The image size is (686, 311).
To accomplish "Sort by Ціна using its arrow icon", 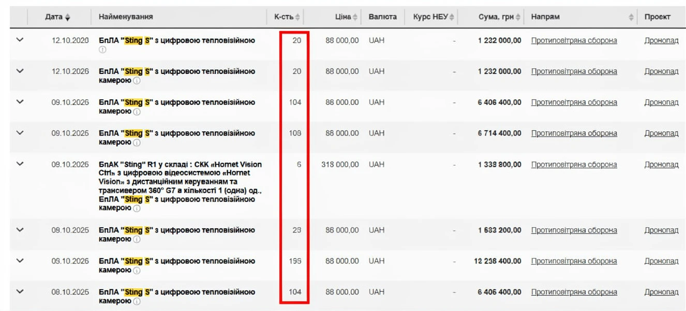I will [355, 17].
